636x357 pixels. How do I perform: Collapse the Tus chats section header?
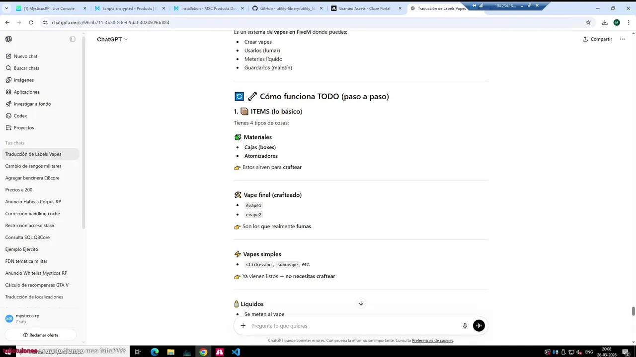click(15, 143)
